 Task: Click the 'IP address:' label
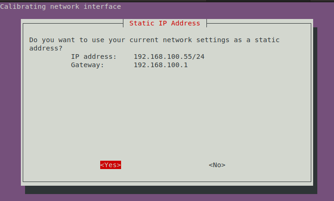94,57
